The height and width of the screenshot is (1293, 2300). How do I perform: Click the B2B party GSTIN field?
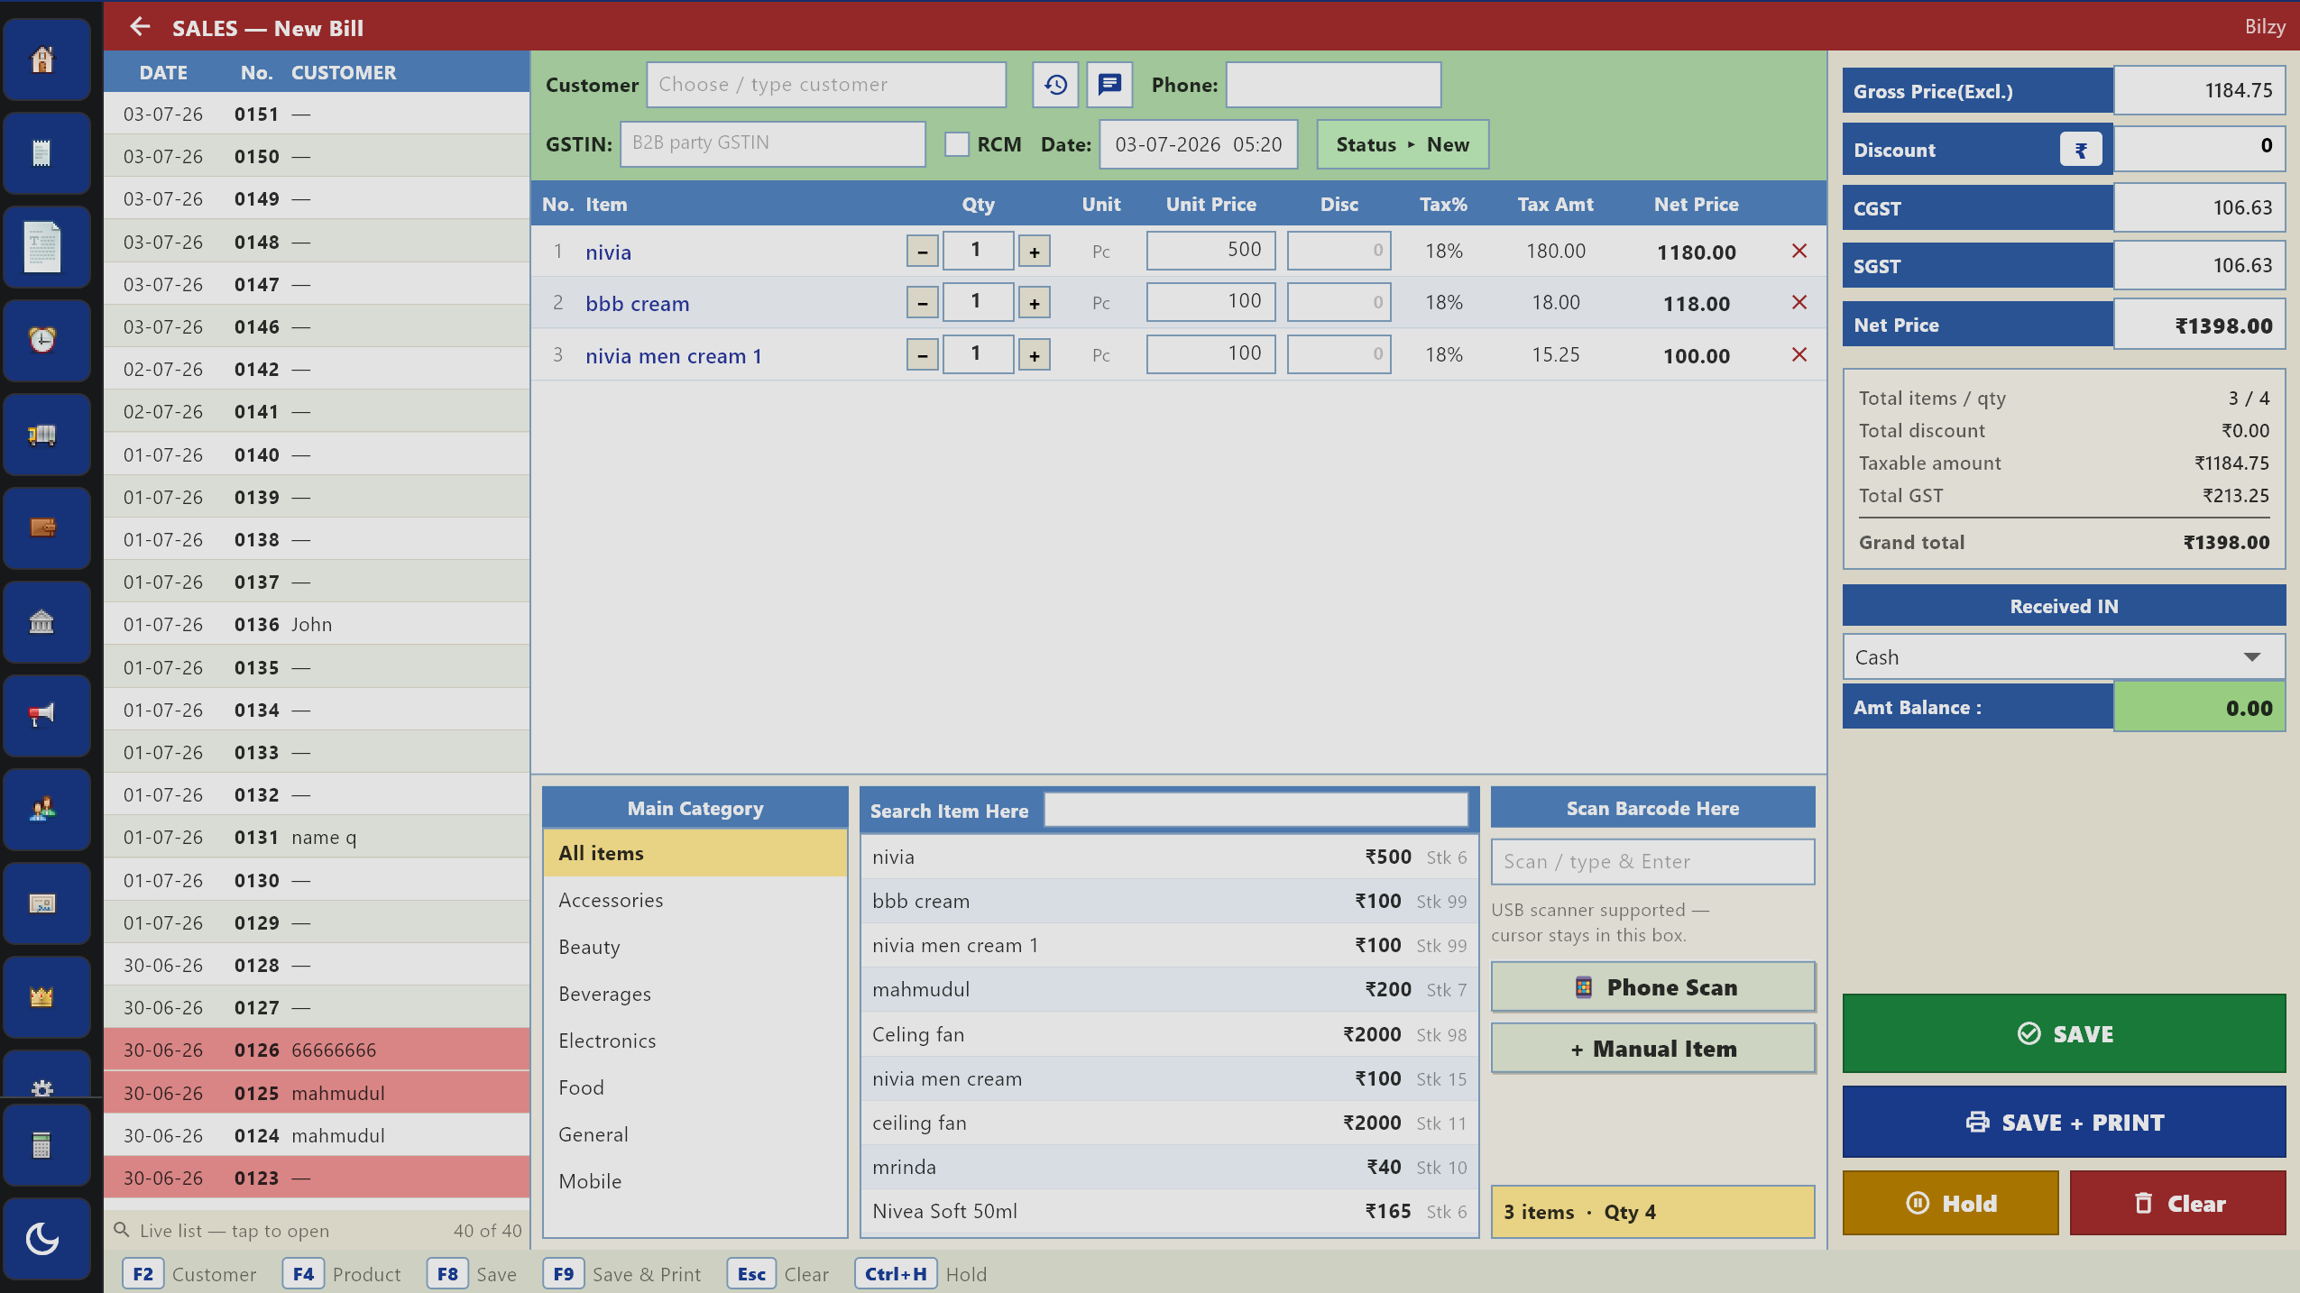point(773,143)
